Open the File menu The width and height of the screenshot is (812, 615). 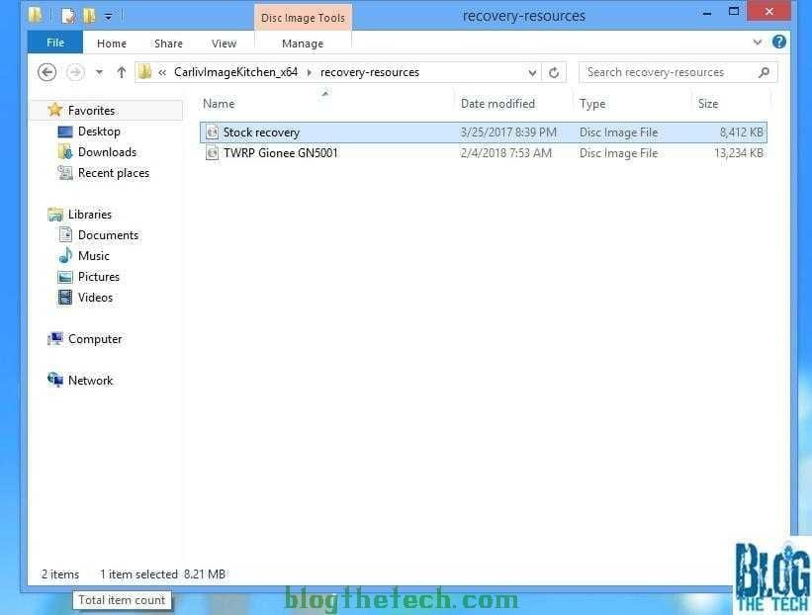(55, 43)
